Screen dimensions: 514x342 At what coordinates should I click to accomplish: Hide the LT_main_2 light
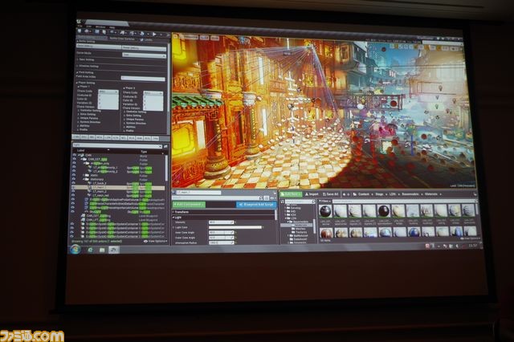coord(73,191)
